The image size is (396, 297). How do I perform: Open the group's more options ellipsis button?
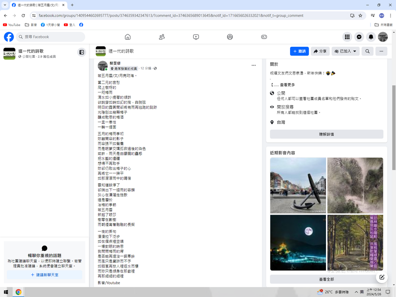click(x=381, y=51)
